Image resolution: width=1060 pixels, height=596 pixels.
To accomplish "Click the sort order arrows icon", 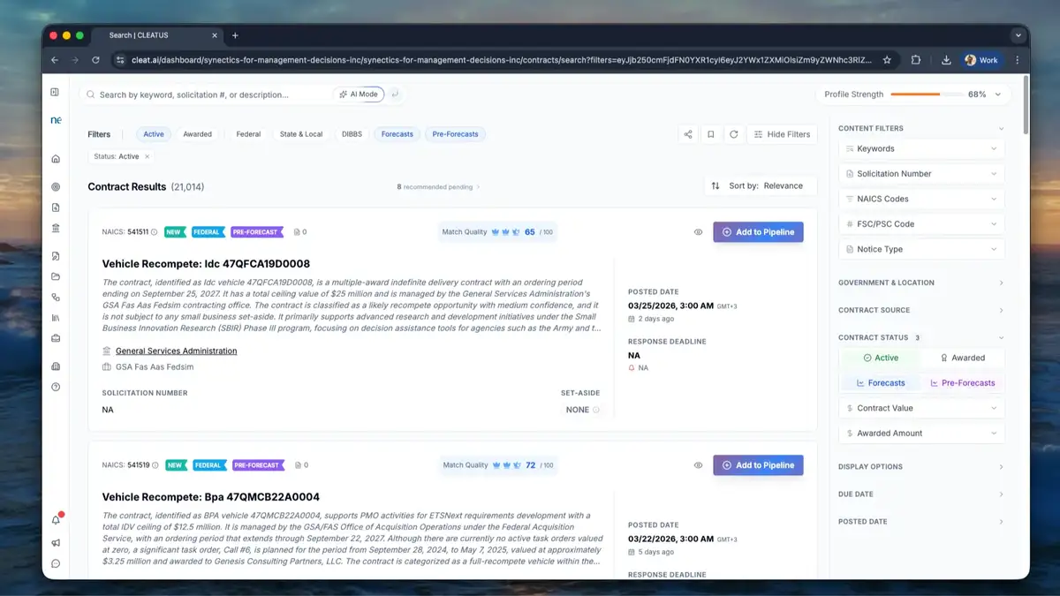I will pyautogui.click(x=715, y=186).
